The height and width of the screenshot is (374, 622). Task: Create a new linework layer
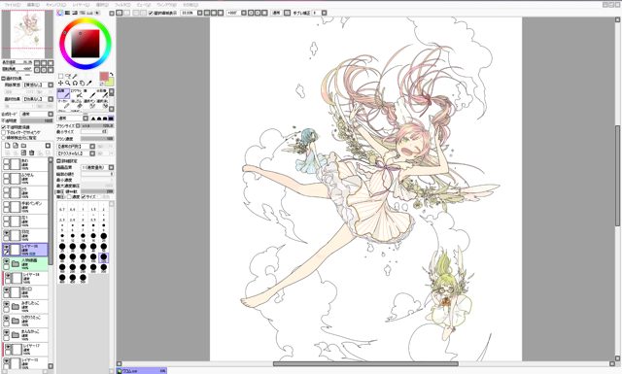pos(16,146)
